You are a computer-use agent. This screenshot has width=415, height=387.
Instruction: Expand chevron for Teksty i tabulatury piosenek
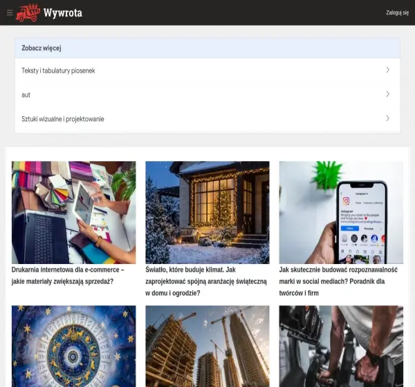[x=388, y=70]
